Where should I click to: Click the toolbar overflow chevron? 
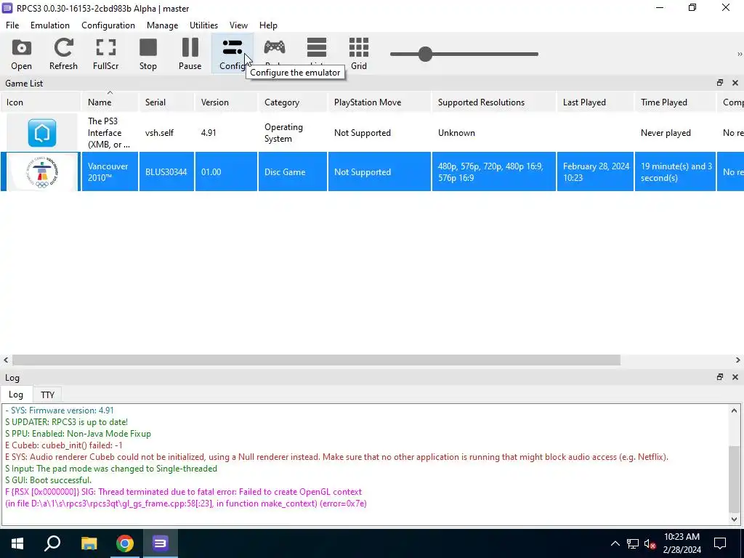(739, 54)
